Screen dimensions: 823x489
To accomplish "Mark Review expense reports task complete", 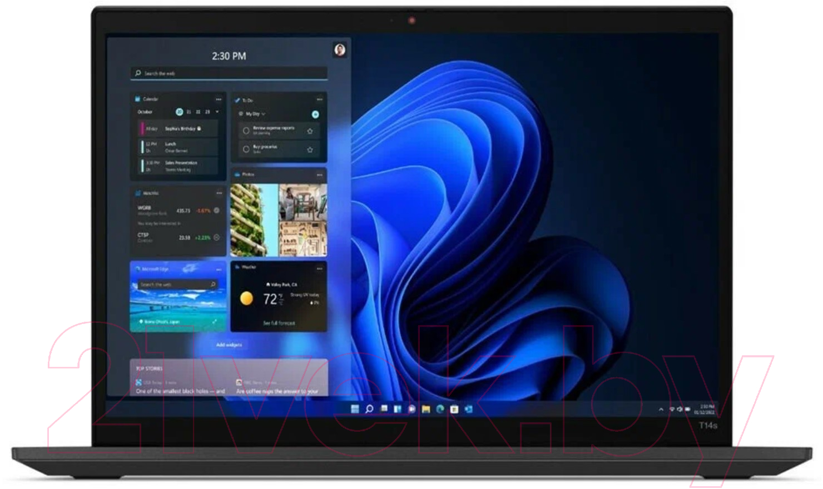I will [246, 131].
